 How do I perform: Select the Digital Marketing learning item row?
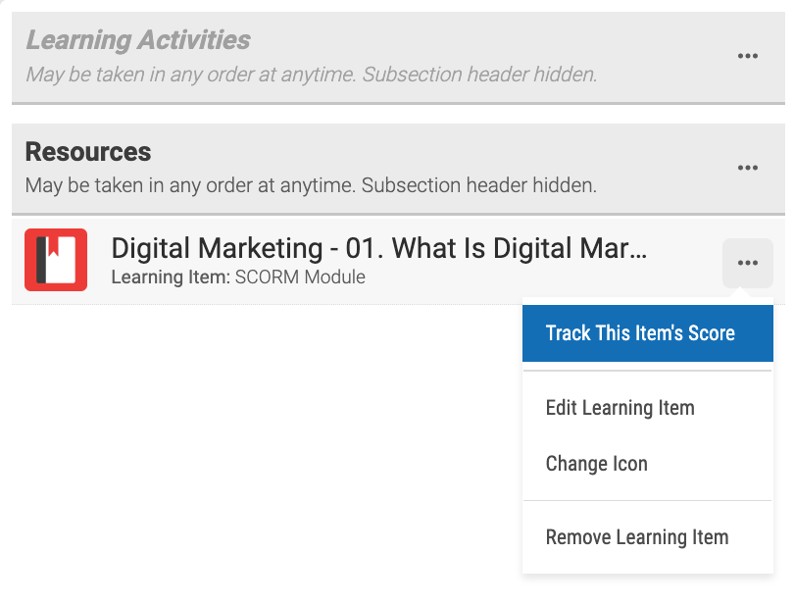pyautogui.click(x=399, y=261)
